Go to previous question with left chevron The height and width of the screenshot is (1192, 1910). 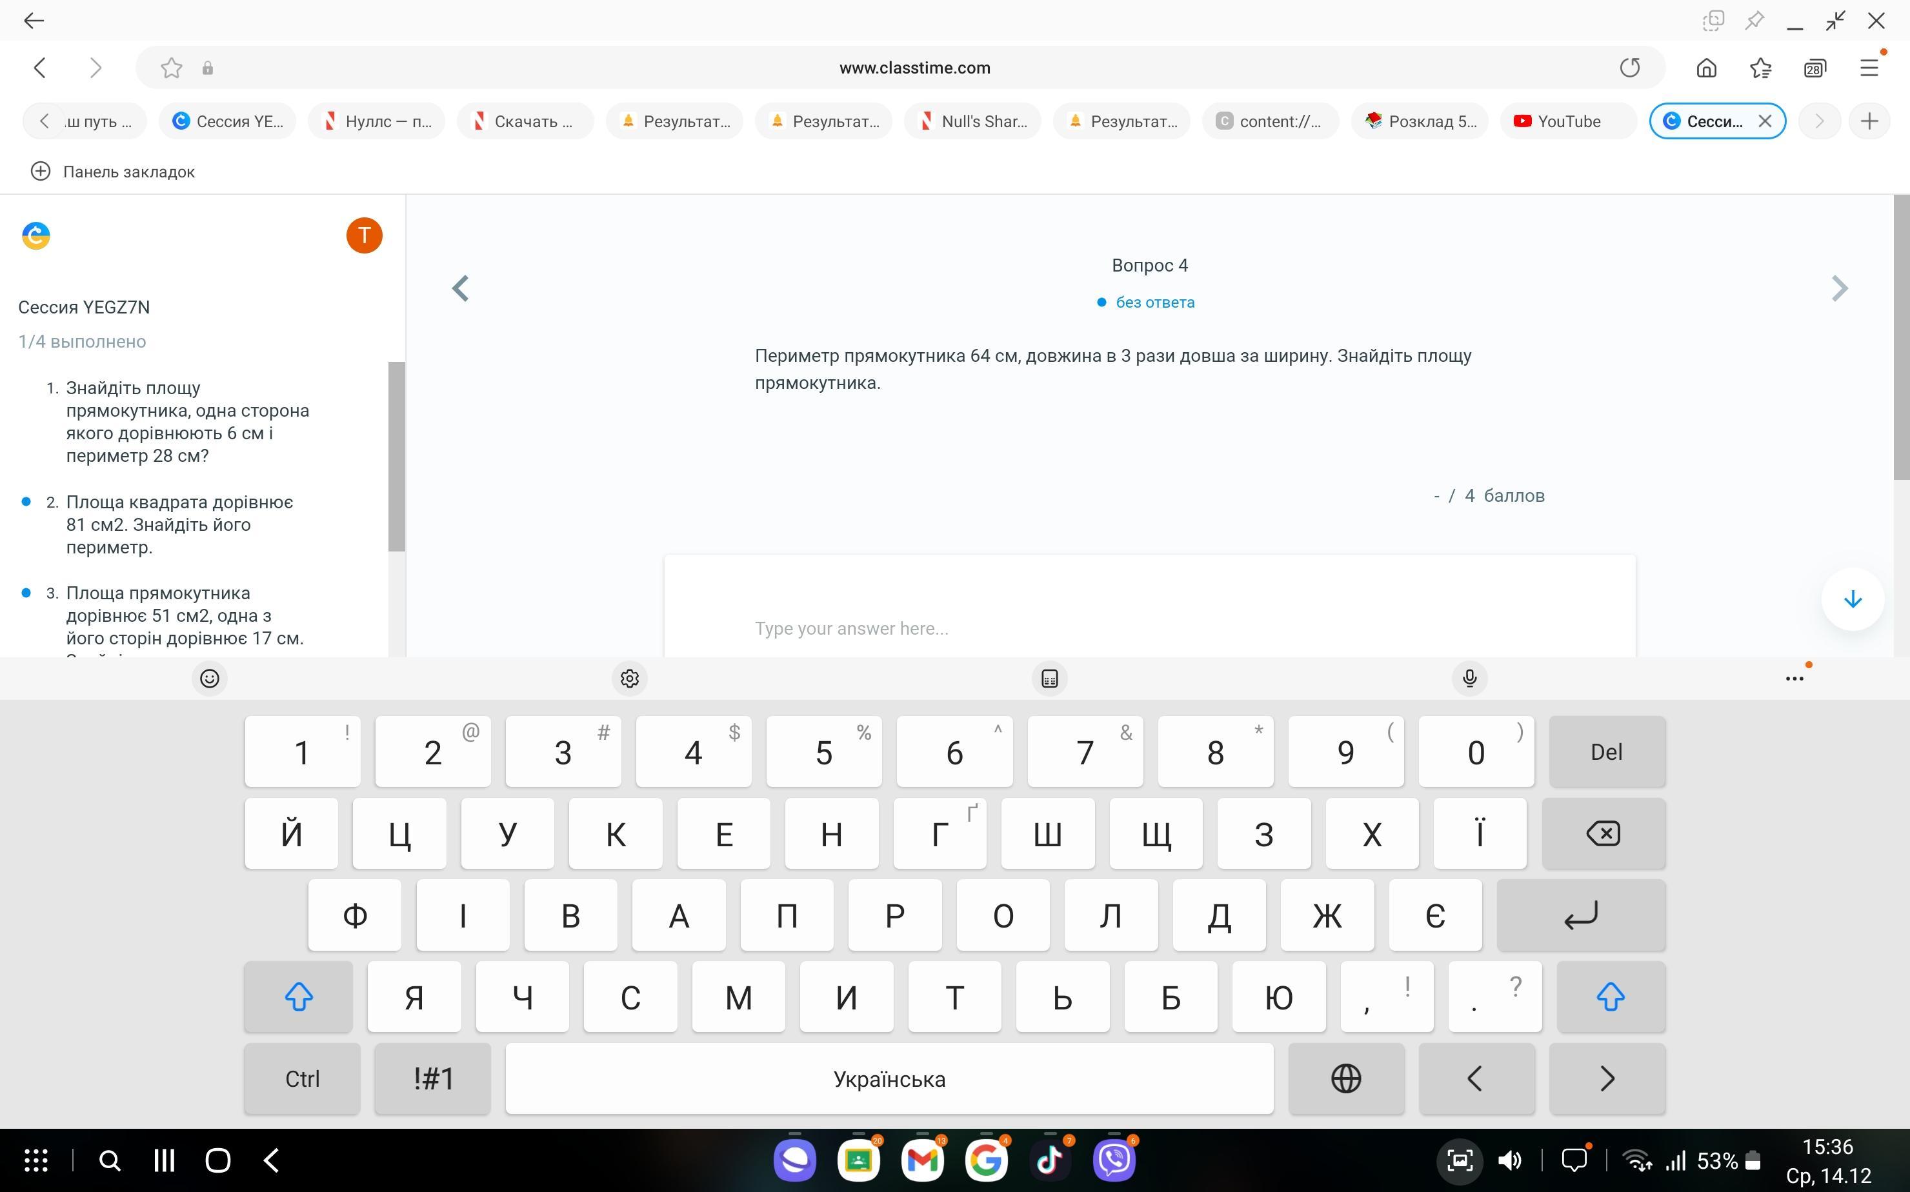click(x=461, y=288)
